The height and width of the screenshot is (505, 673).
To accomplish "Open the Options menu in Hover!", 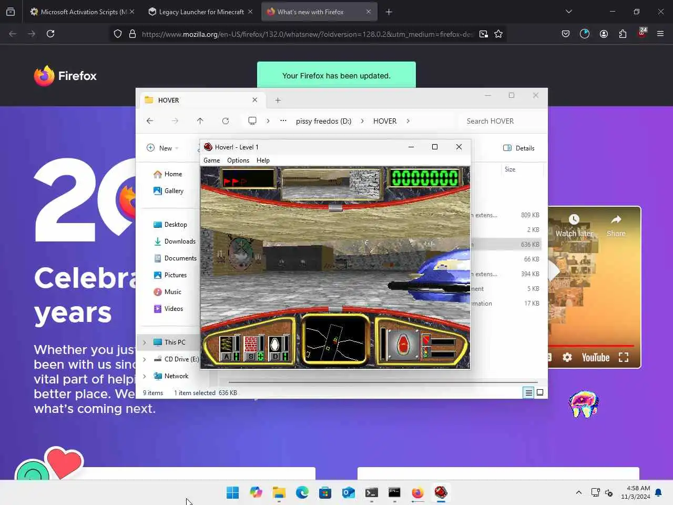I will point(238,160).
